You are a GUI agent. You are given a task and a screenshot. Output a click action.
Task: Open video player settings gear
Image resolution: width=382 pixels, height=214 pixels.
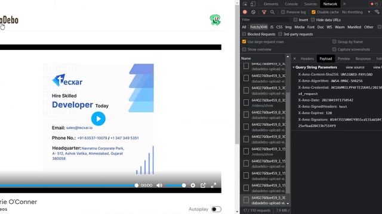pyautogui.click(x=193, y=185)
